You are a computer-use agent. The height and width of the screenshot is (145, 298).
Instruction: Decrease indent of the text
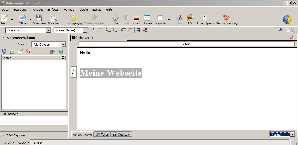[x=130, y=30]
